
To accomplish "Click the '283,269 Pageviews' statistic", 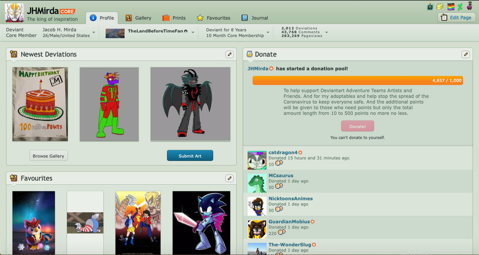I will (x=302, y=36).
